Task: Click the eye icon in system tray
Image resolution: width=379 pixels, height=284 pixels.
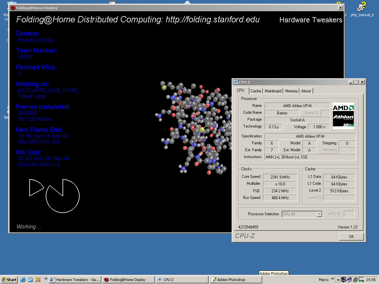Action: 343,280
